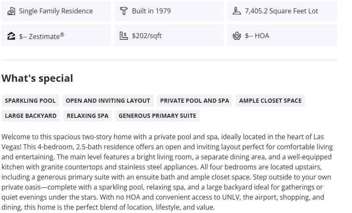Select the OPEN AND INVITING LAYOUT tag
The image size is (352, 213).
coord(108,101)
